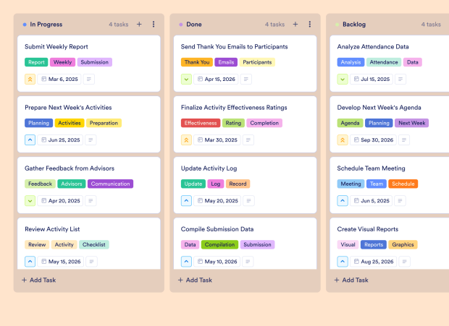449x326 pixels.
Task: Open the three-dot menu for In Progress column
Action: (x=154, y=25)
